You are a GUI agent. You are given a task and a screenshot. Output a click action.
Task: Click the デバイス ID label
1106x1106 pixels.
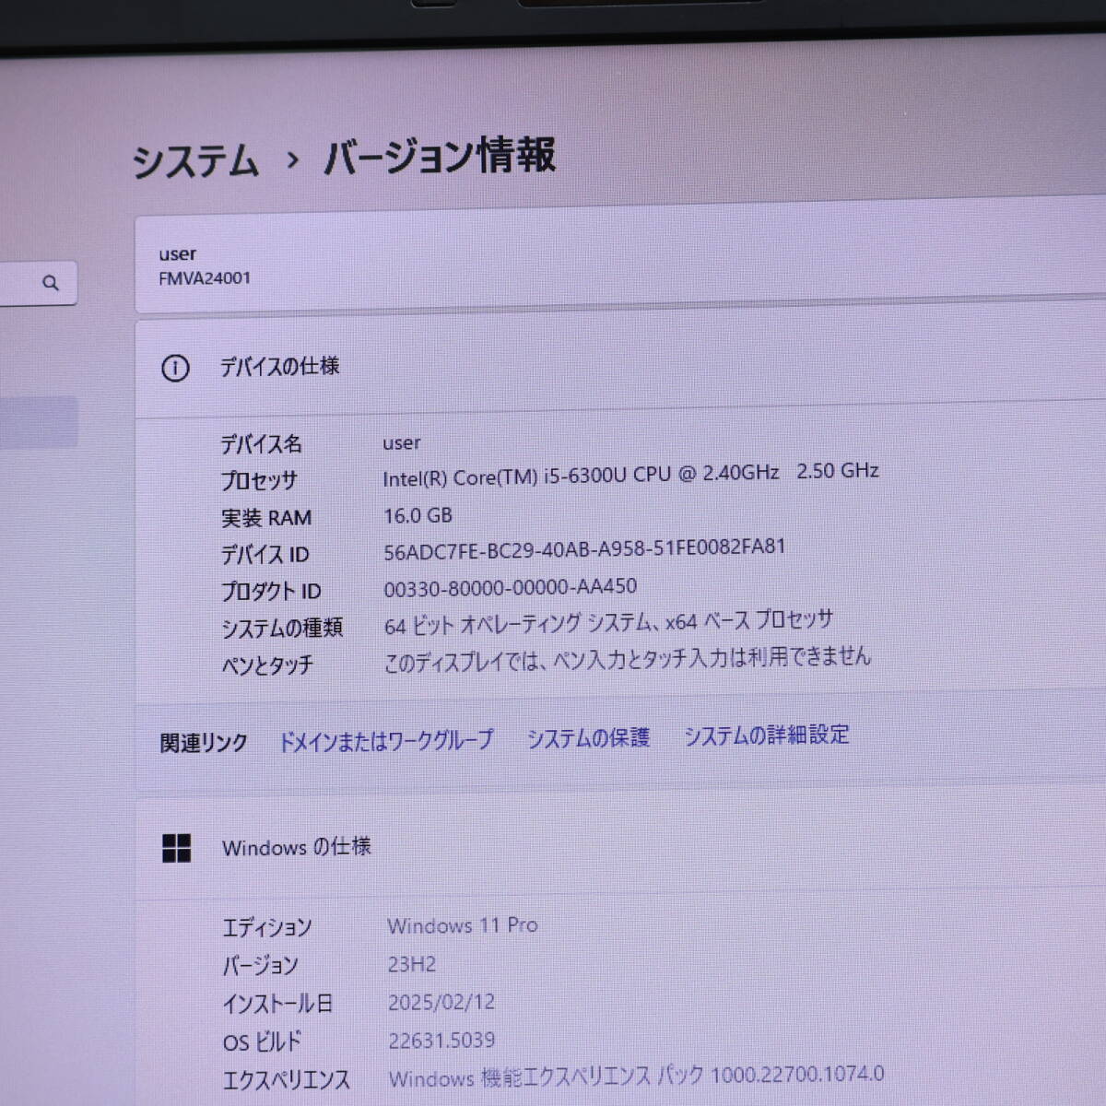coord(265,555)
